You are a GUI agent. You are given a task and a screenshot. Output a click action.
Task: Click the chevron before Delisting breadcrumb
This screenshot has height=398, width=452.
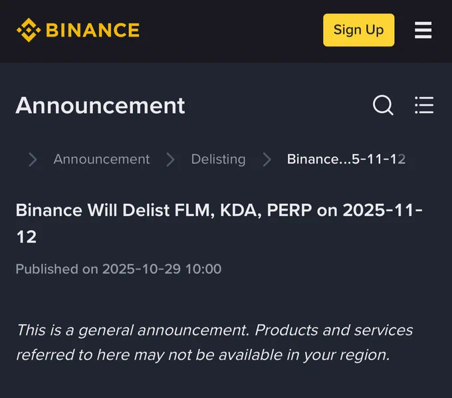[x=170, y=159]
